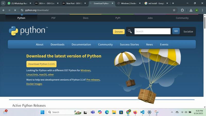This screenshot has width=206, height=116.
Task: Go back to the previous page
Action: tap(4, 10)
